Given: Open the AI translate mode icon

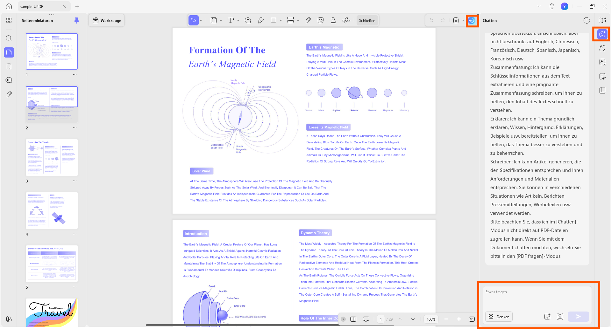Looking at the screenshot, I should [602, 48].
